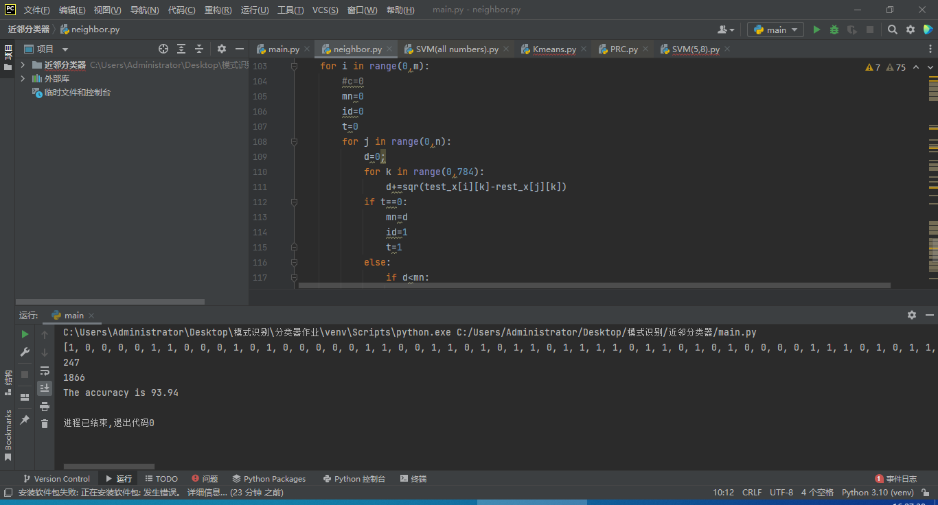Click the 7 warnings inspection indicator

[x=873, y=67]
